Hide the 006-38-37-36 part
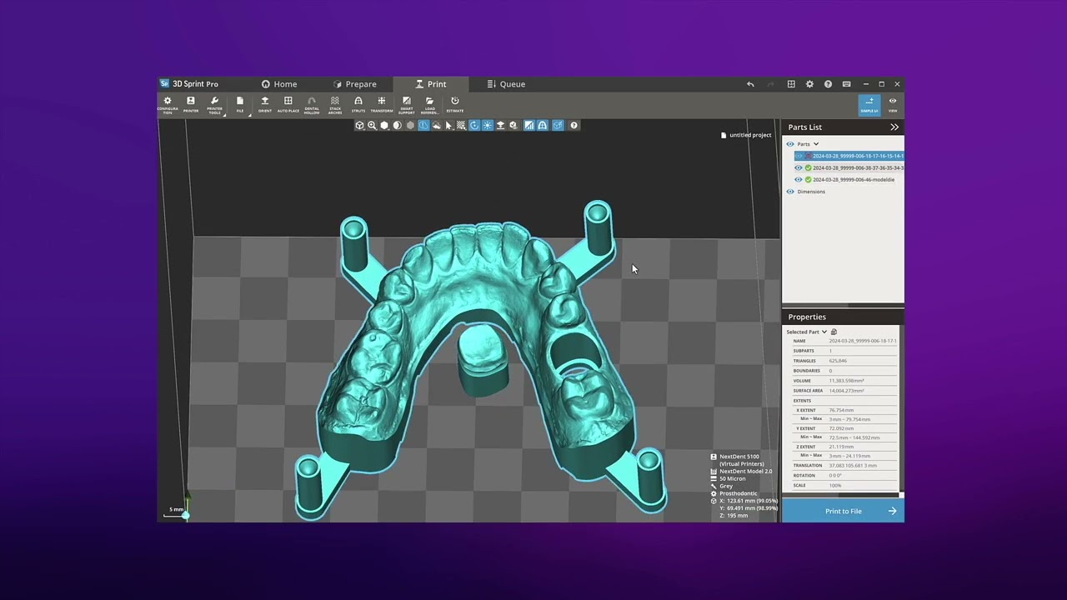The width and height of the screenshot is (1067, 600). click(x=799, y=167)
